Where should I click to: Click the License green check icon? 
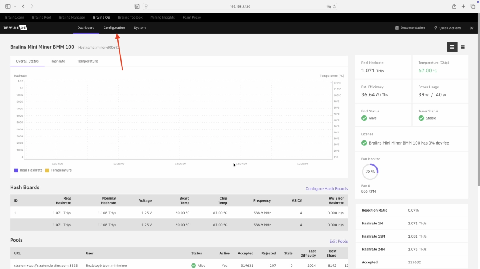coord(364,143)
